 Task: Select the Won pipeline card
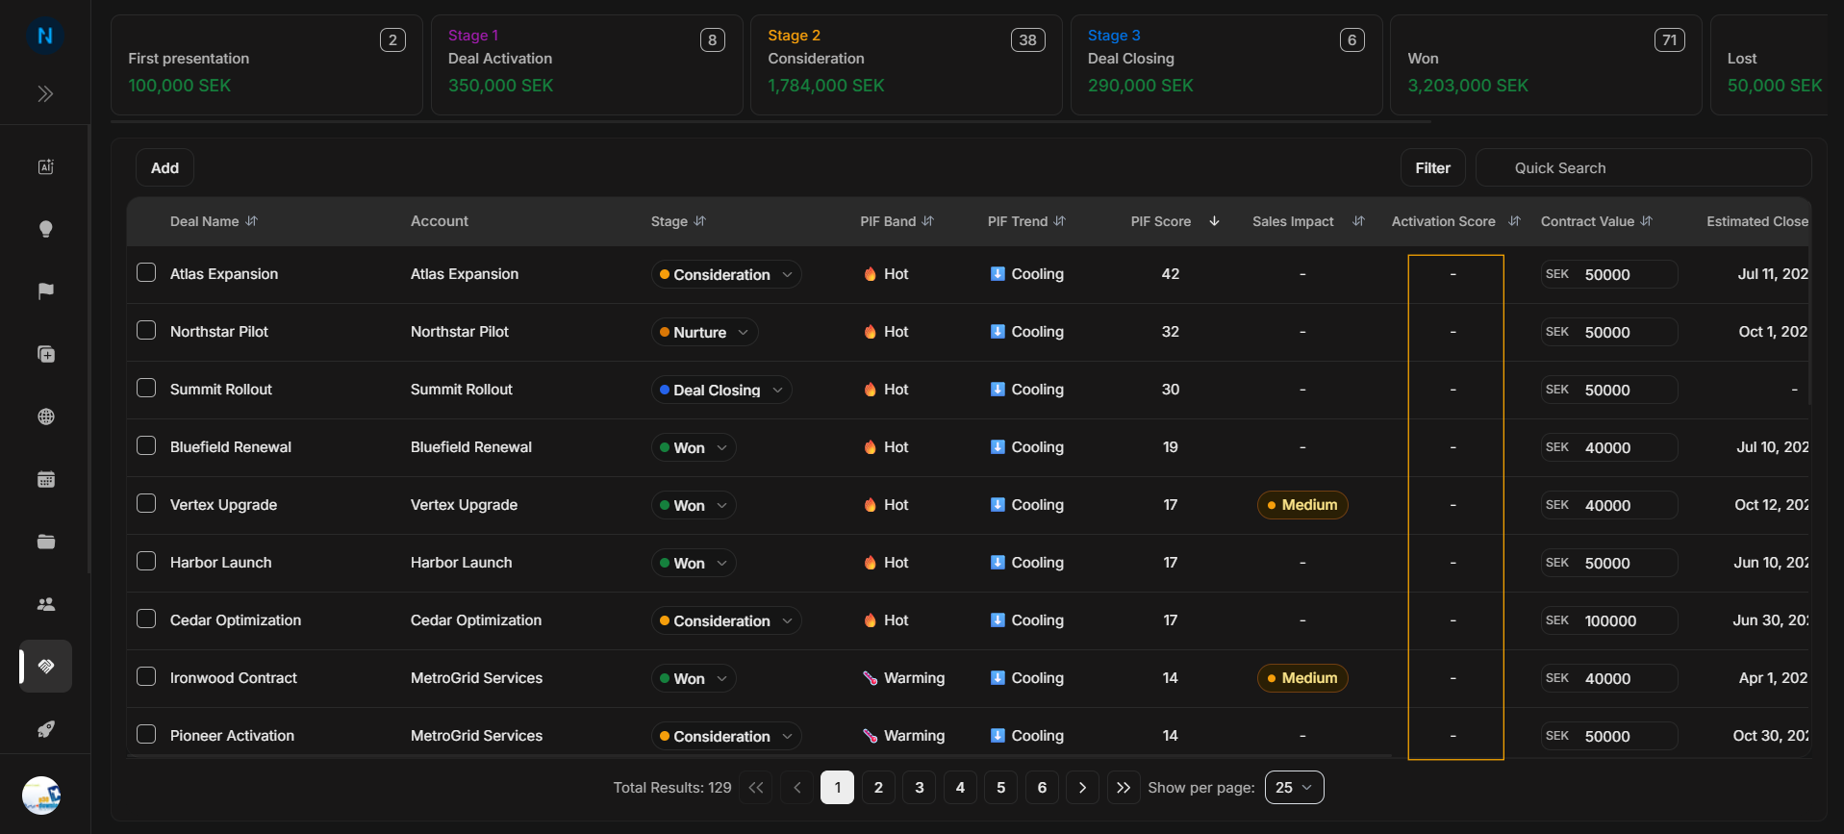(x=1546, y=64)
